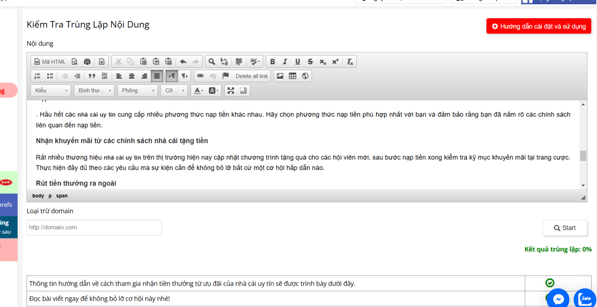Open the text color picker
597x307 pixels.
click(199, 91)
